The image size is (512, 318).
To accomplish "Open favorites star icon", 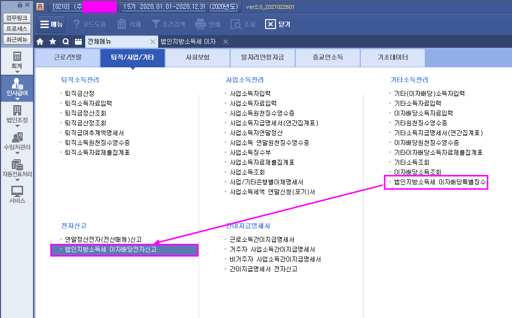I will [53, 42].
